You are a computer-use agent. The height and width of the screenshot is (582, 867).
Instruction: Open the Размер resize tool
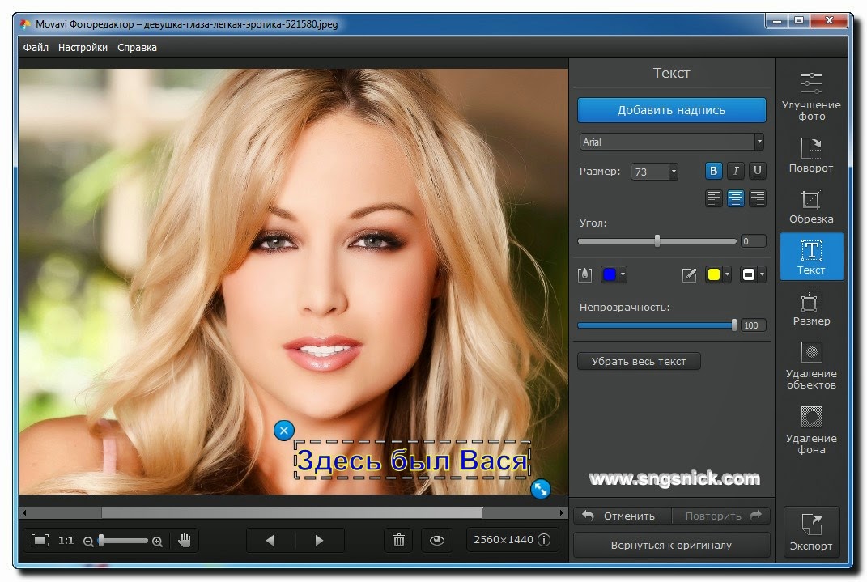point(811,308)
